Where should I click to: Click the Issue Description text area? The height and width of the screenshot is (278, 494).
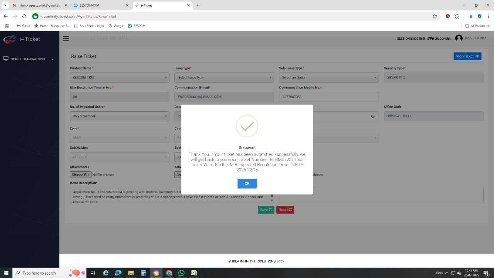(172, 195)
